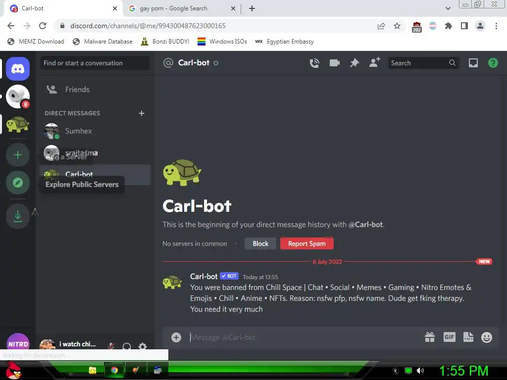This screenshot has height=380, width=507.
Task: Click the NITRO badge icon
Action: [18, 342]
